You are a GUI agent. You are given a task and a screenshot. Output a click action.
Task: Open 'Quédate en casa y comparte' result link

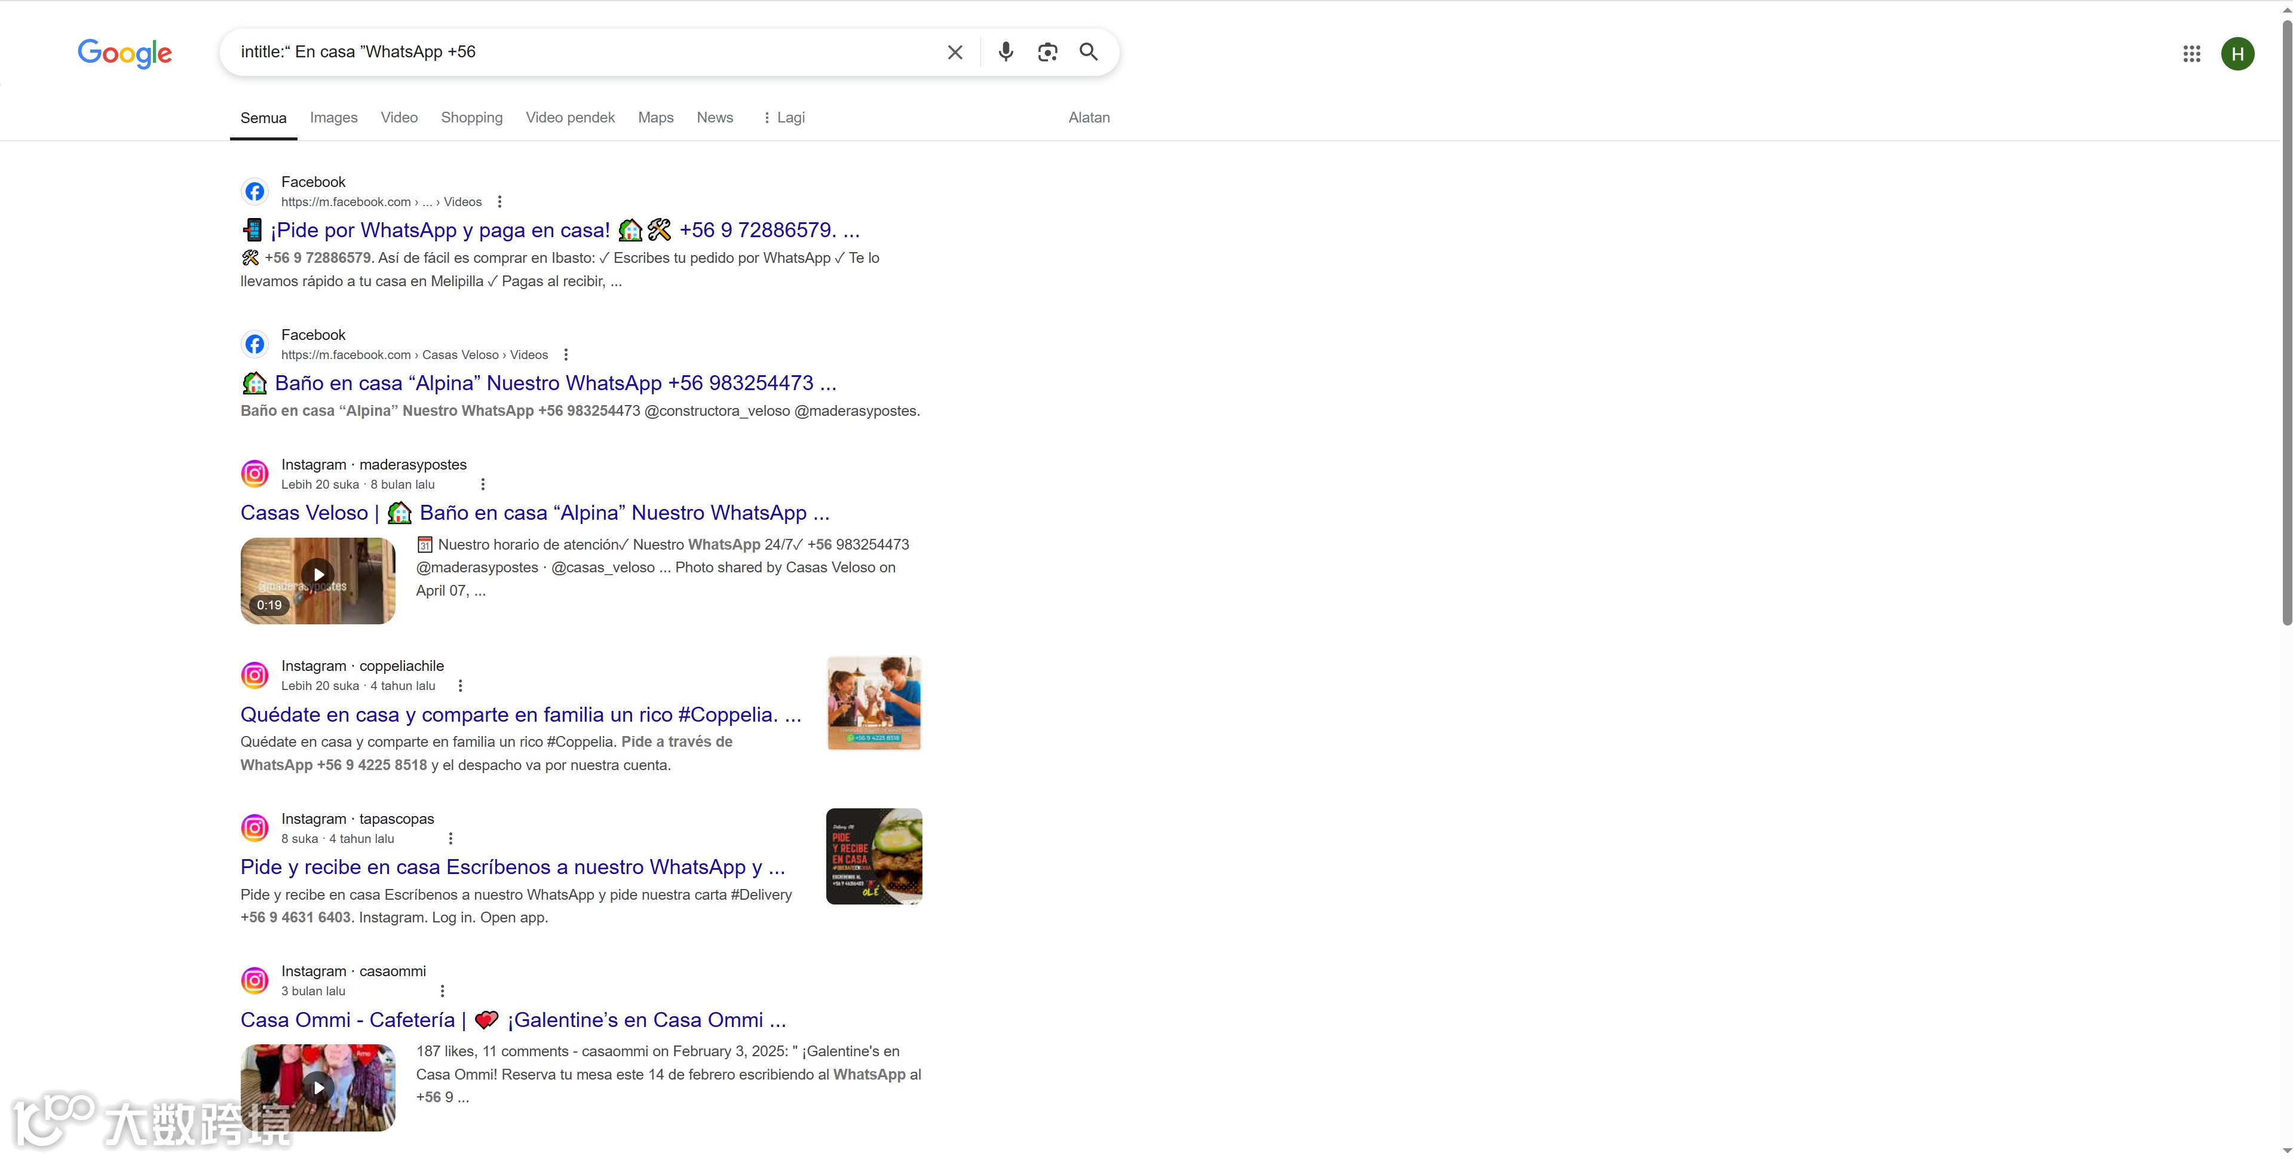click(520, 715)
